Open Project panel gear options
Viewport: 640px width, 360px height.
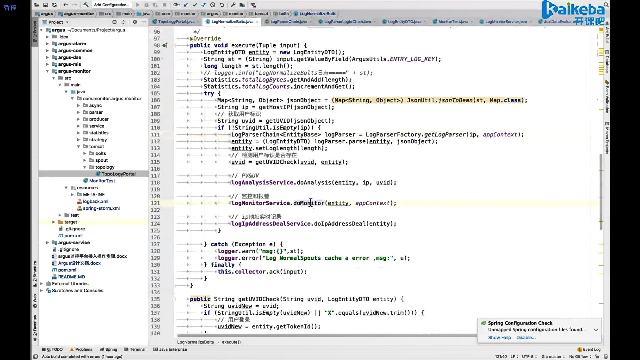tap(135, 22)
